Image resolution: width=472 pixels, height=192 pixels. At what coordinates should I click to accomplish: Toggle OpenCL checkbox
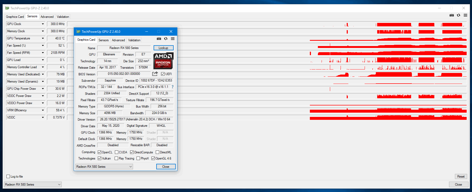click(x=99, y=152)
